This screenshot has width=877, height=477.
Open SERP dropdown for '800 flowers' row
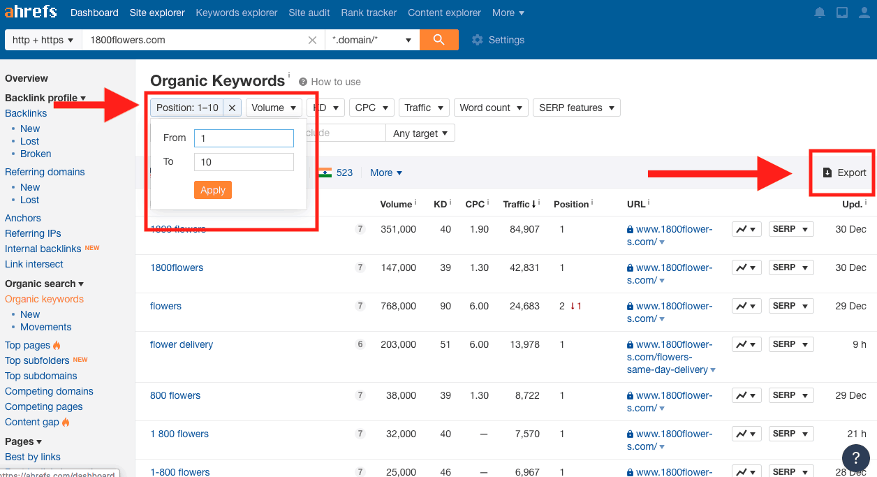tap(791, 395)
